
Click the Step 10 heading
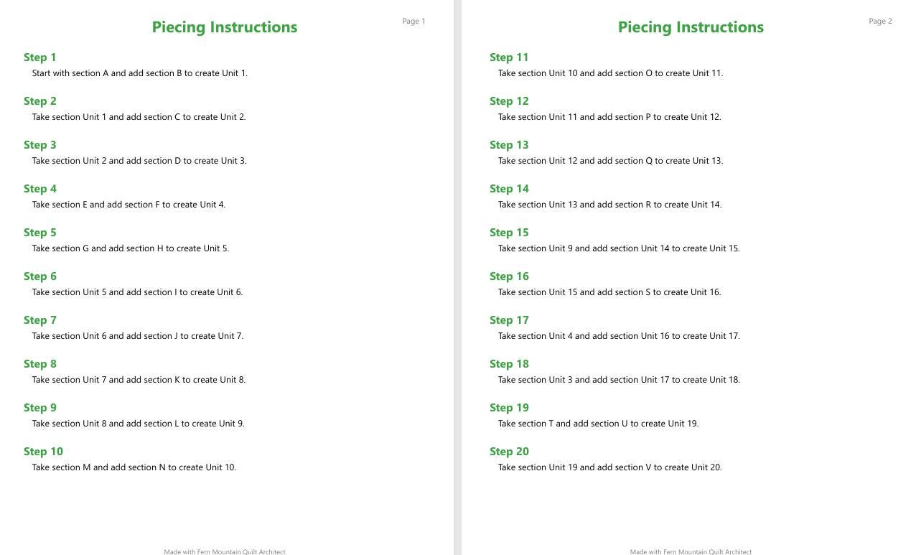43,452
